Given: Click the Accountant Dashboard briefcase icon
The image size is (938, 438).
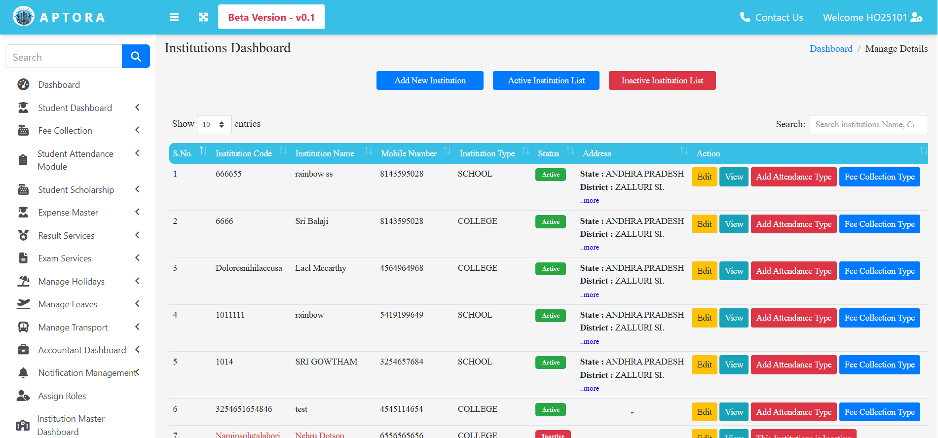Looking at the screenshot, I should pos(23,350).
